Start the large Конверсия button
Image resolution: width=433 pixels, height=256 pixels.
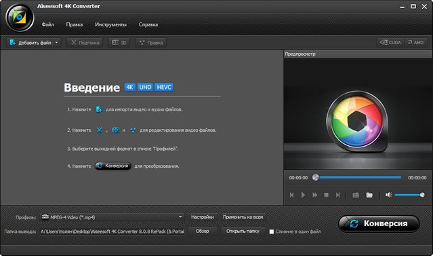(379, 223)
